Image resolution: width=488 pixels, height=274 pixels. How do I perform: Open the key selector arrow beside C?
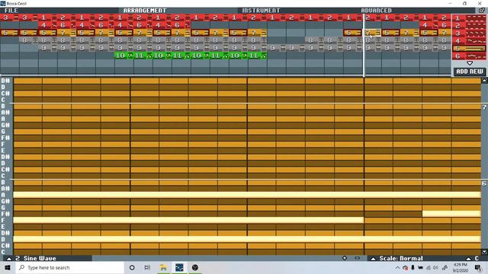coord(468,259)
